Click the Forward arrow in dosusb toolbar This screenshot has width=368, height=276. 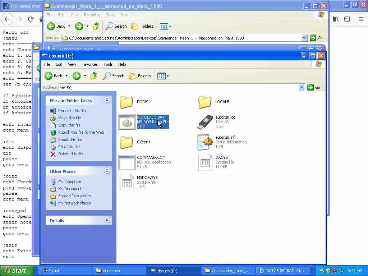point(77,76)
